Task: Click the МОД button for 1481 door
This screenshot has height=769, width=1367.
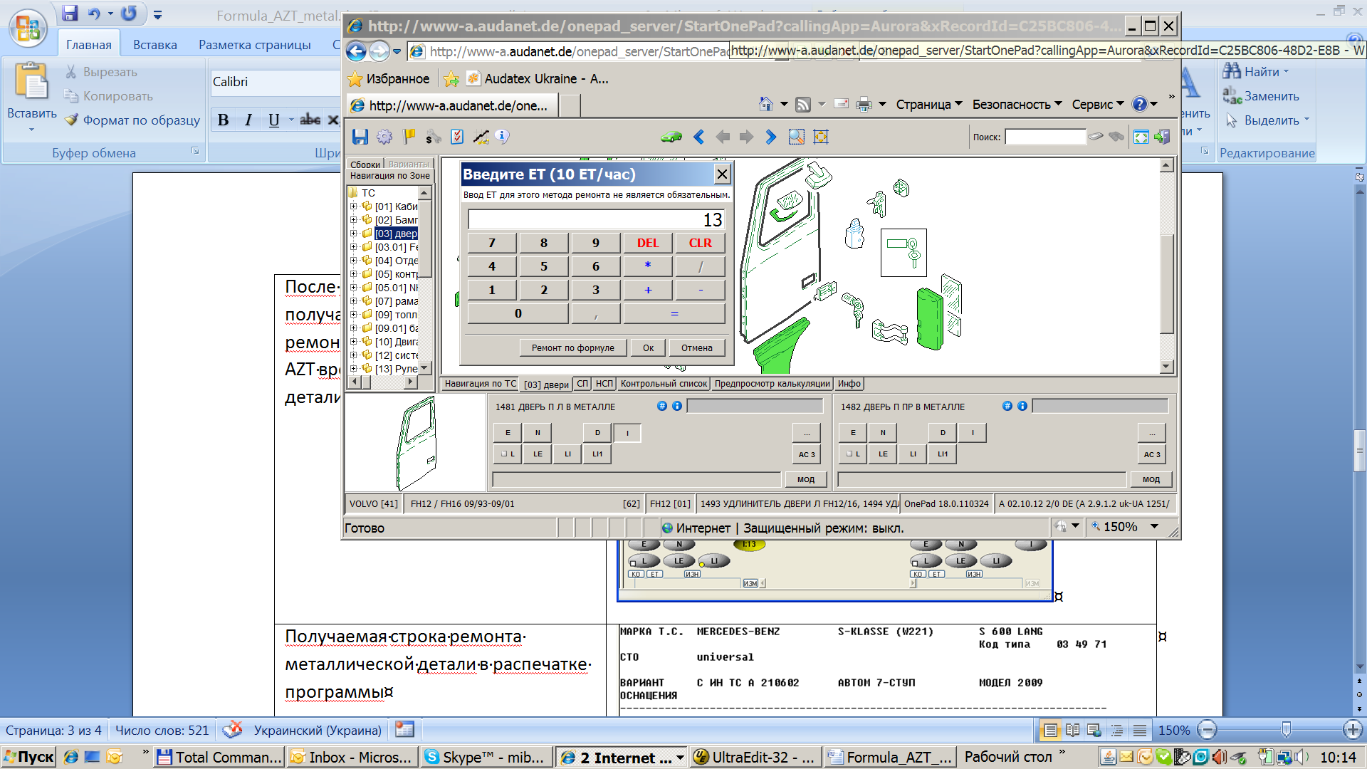Action: pyautogui.click(x=805, y=479)
